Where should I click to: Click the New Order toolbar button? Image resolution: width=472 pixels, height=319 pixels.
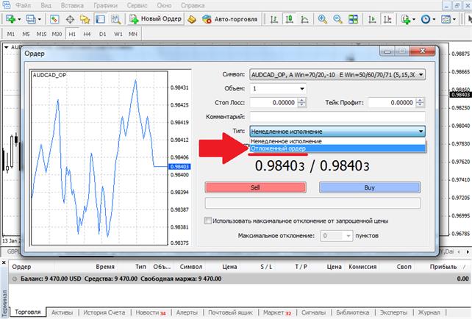[x=154, y=18]
